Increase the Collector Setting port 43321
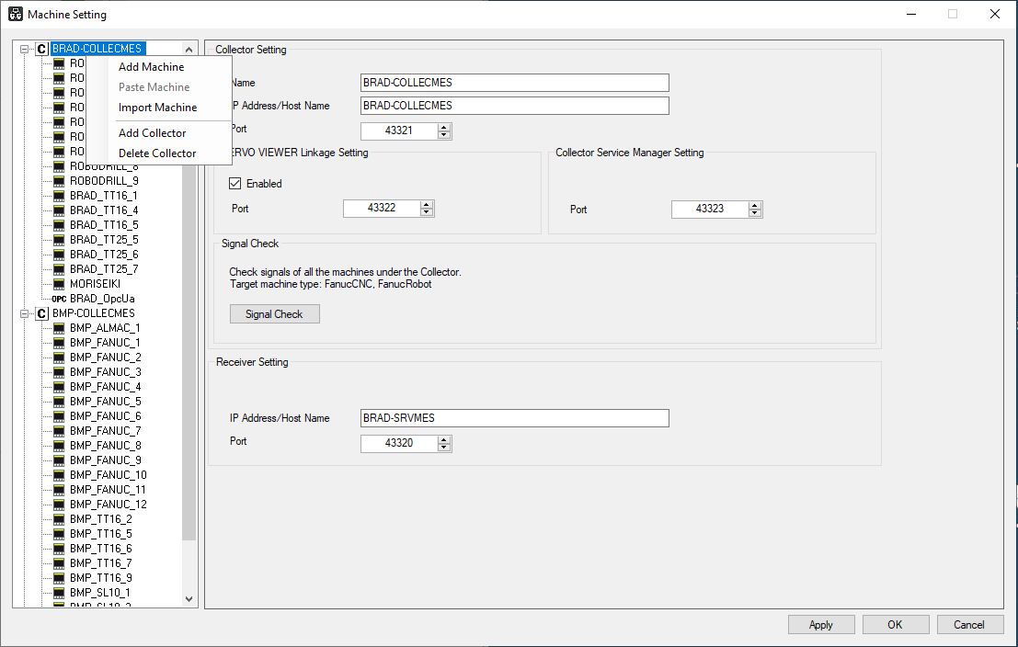This screenshot has height=647, width=1018. pyautogui.click(x=444, y=127)
